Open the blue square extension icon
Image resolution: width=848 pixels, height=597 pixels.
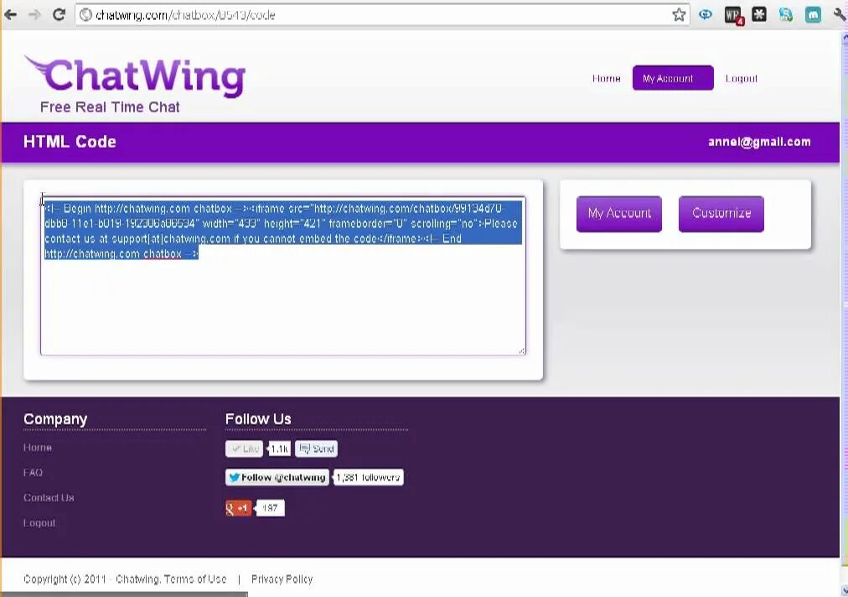[813, 15]
